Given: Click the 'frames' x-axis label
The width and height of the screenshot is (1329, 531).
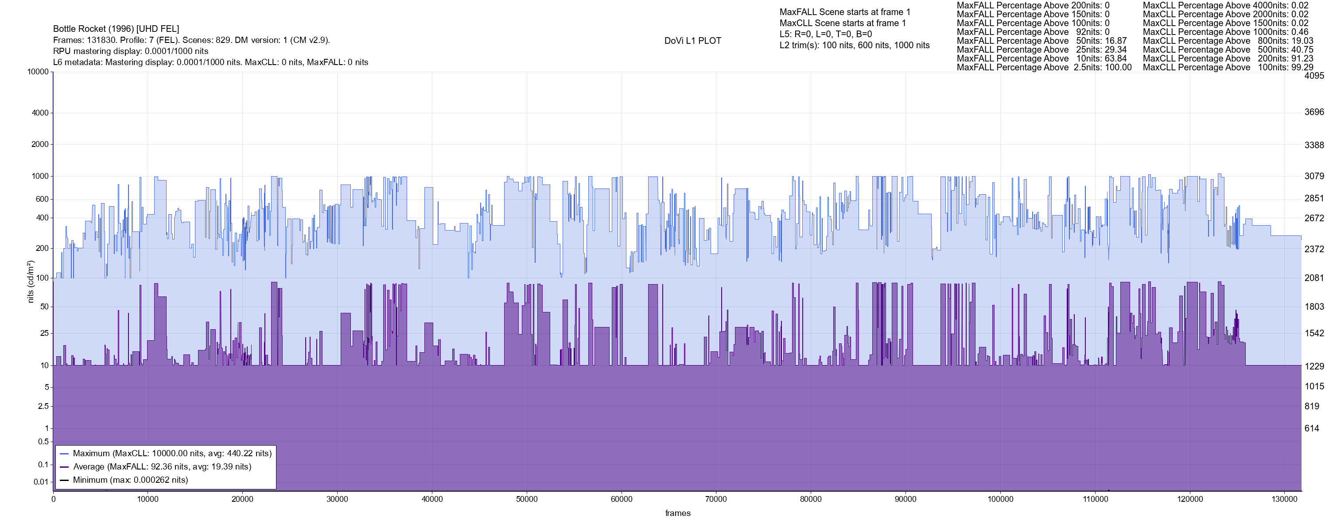Looking at the screenshot, I should 677,513.
